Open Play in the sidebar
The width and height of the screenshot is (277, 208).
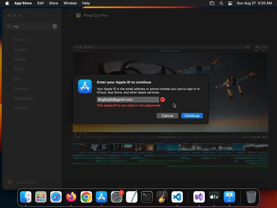pos(17,79)
